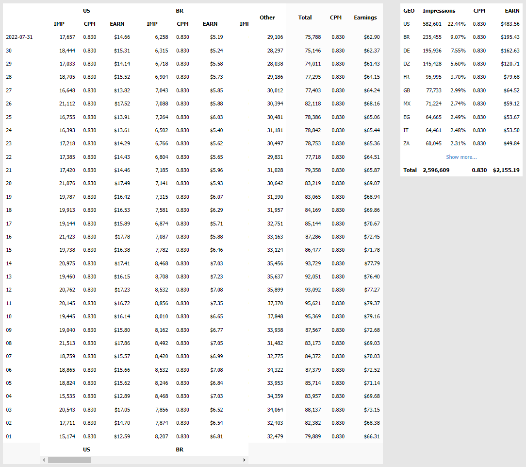Select Other value 29,106
This screenshot has width=526, height=467.
[275, 37]
